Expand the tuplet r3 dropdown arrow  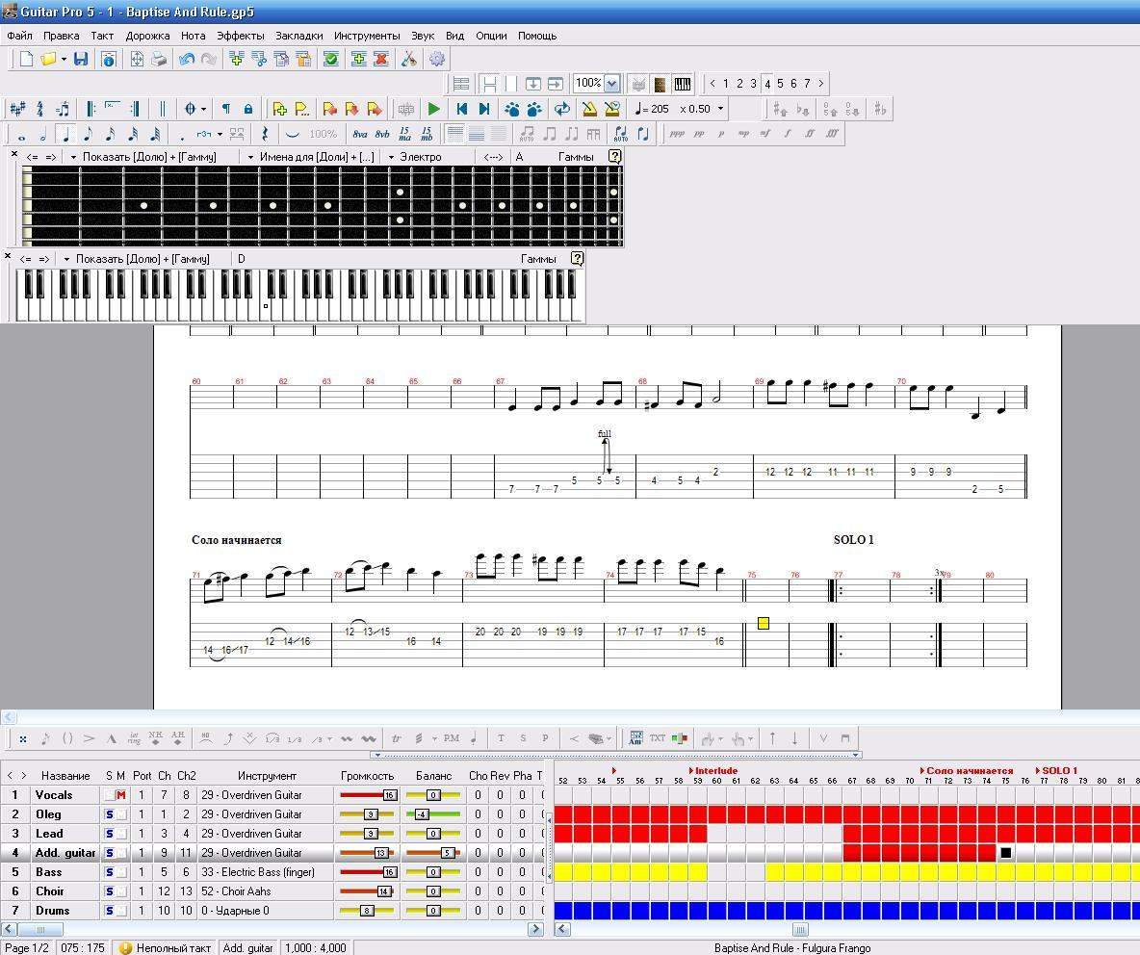pos(220,134)
